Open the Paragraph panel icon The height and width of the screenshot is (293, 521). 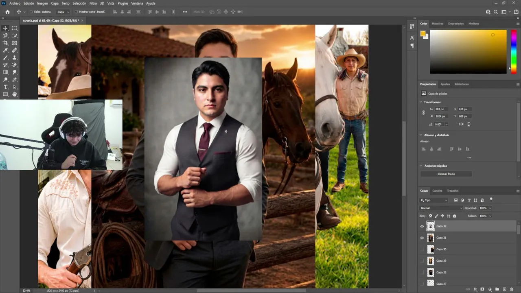(x=412, y=46)
